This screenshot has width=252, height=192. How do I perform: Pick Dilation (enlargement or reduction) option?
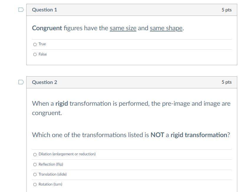tap(35, 154)
